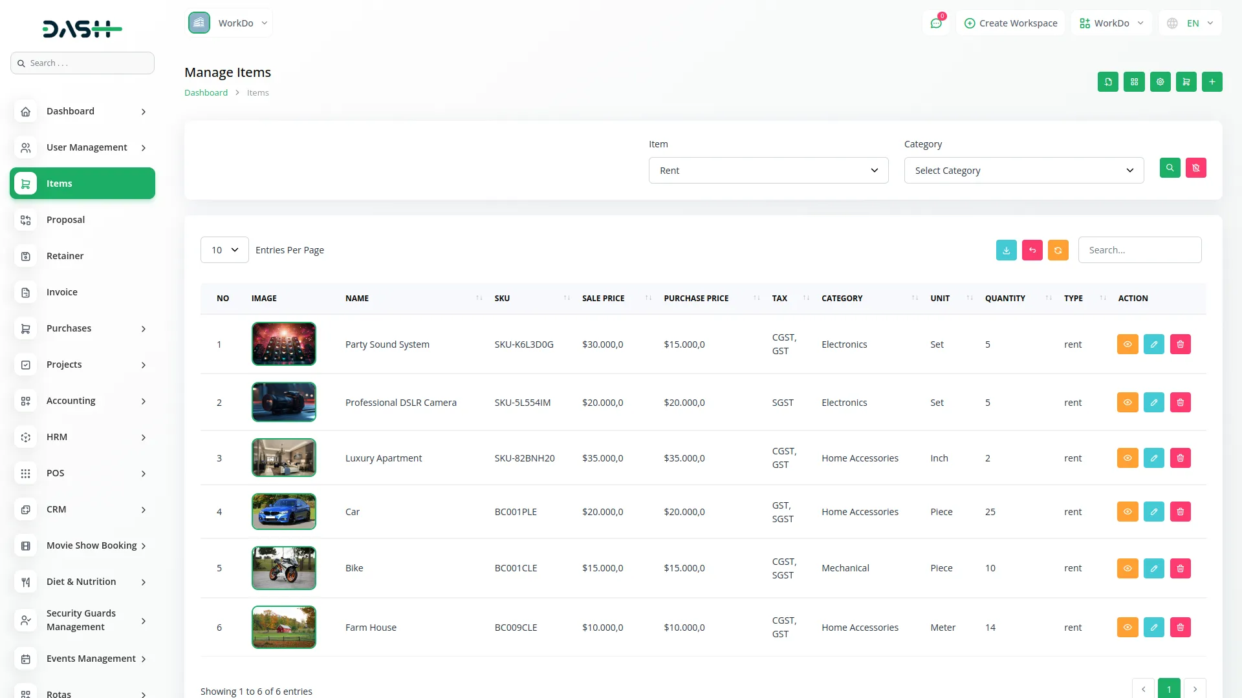This screenshot has width=1242, height=698.
Task: Click the Create Workspace button
Action: [1010, 23]
